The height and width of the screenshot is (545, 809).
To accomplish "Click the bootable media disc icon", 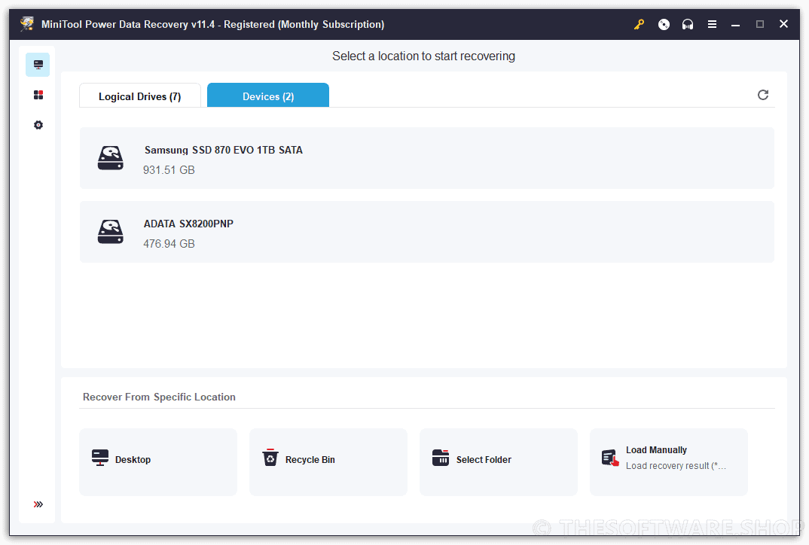I will pyautogui.click(x=664, y=24).
